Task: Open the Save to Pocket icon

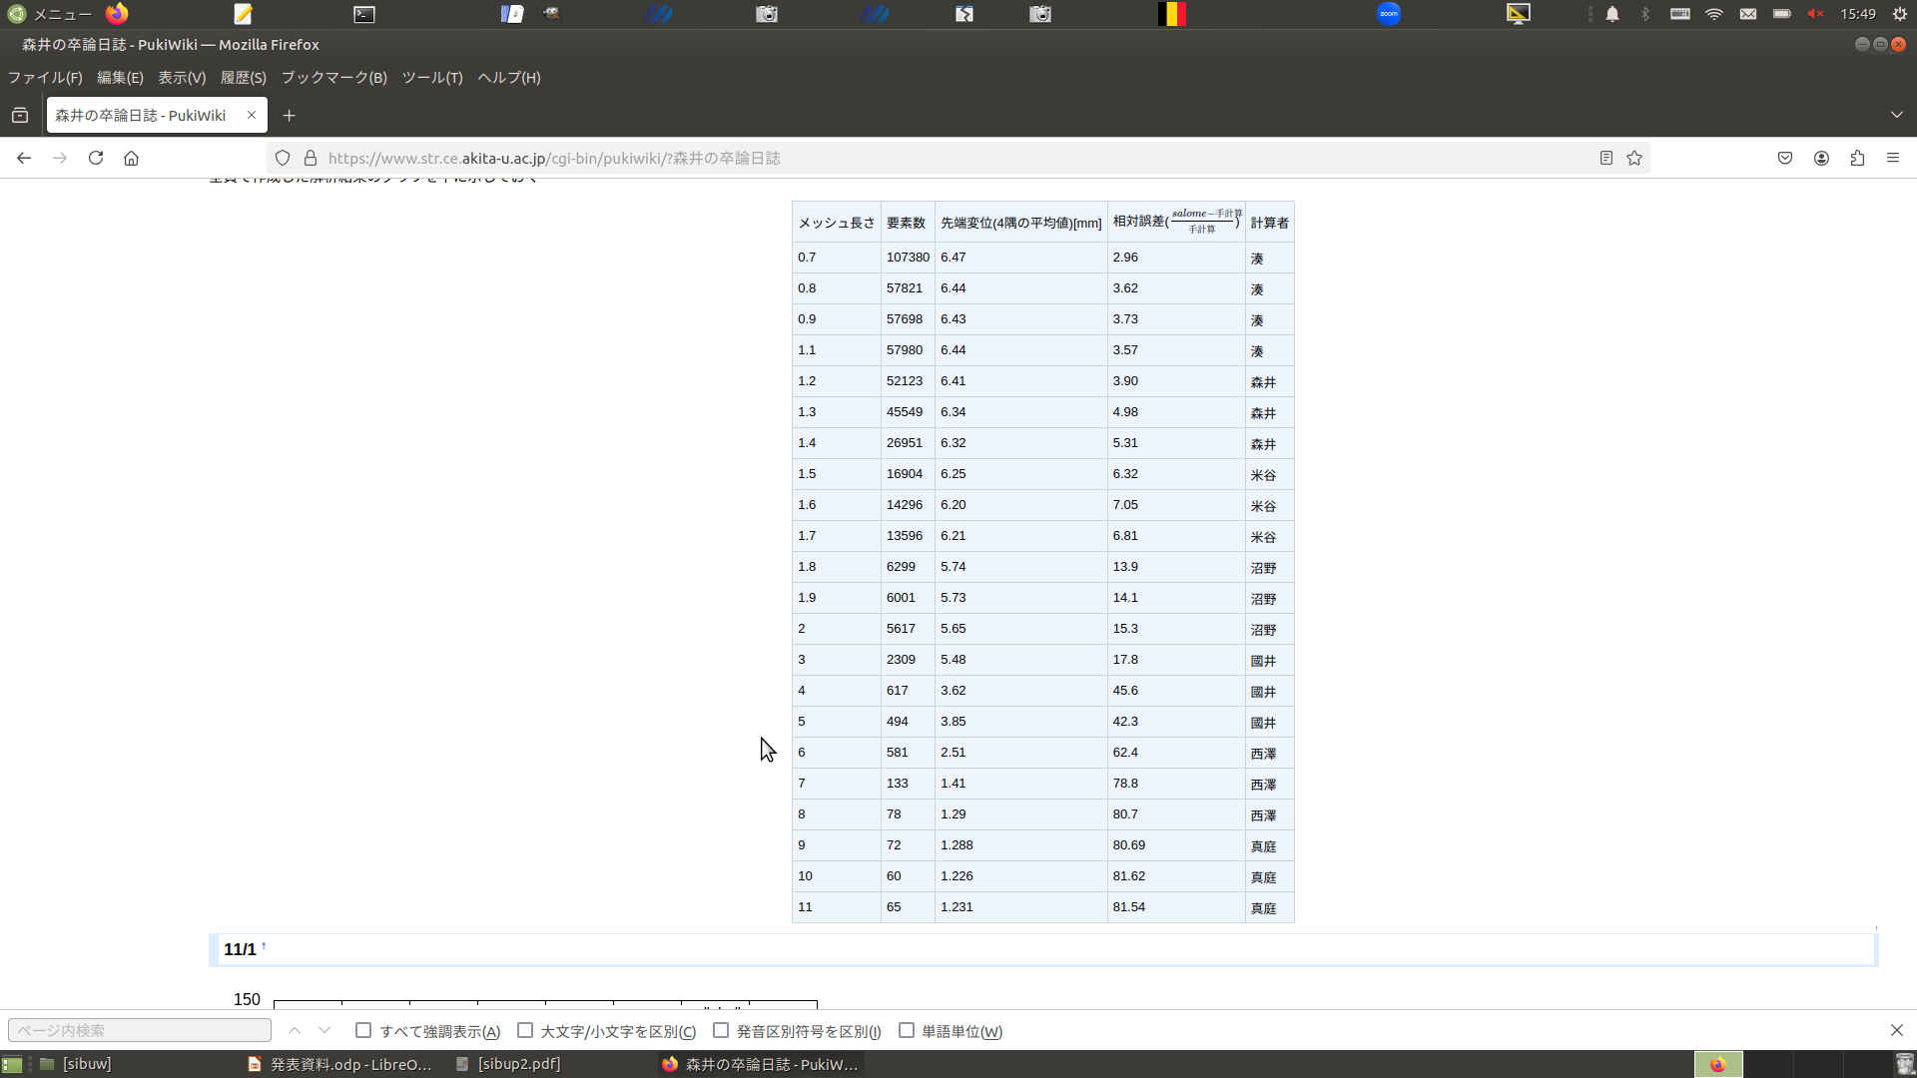Action: click(x=1785, y=158)
